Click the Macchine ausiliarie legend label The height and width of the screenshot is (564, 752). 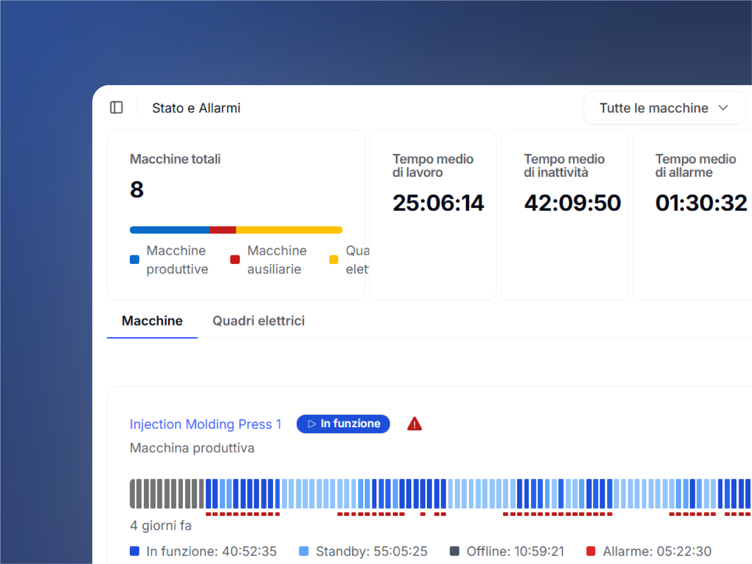pyautogui.click(x=277, y=259)
